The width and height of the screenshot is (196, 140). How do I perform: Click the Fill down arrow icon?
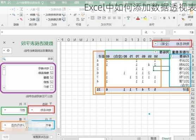click(21, 15)
